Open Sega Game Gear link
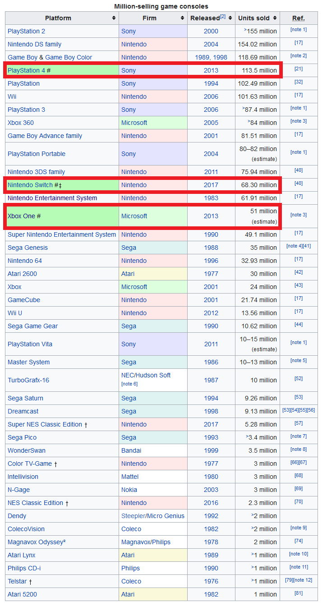The width and height of the screenshot is (327, 606). pos(32,326)
